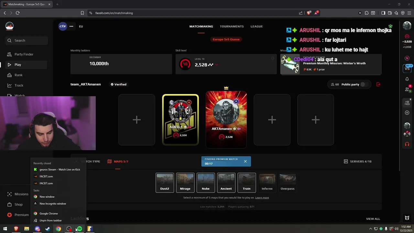The height and width of the screenshot is (233, 414).
Task: Click the browser address bar URL
Action: tap(114, 13)
